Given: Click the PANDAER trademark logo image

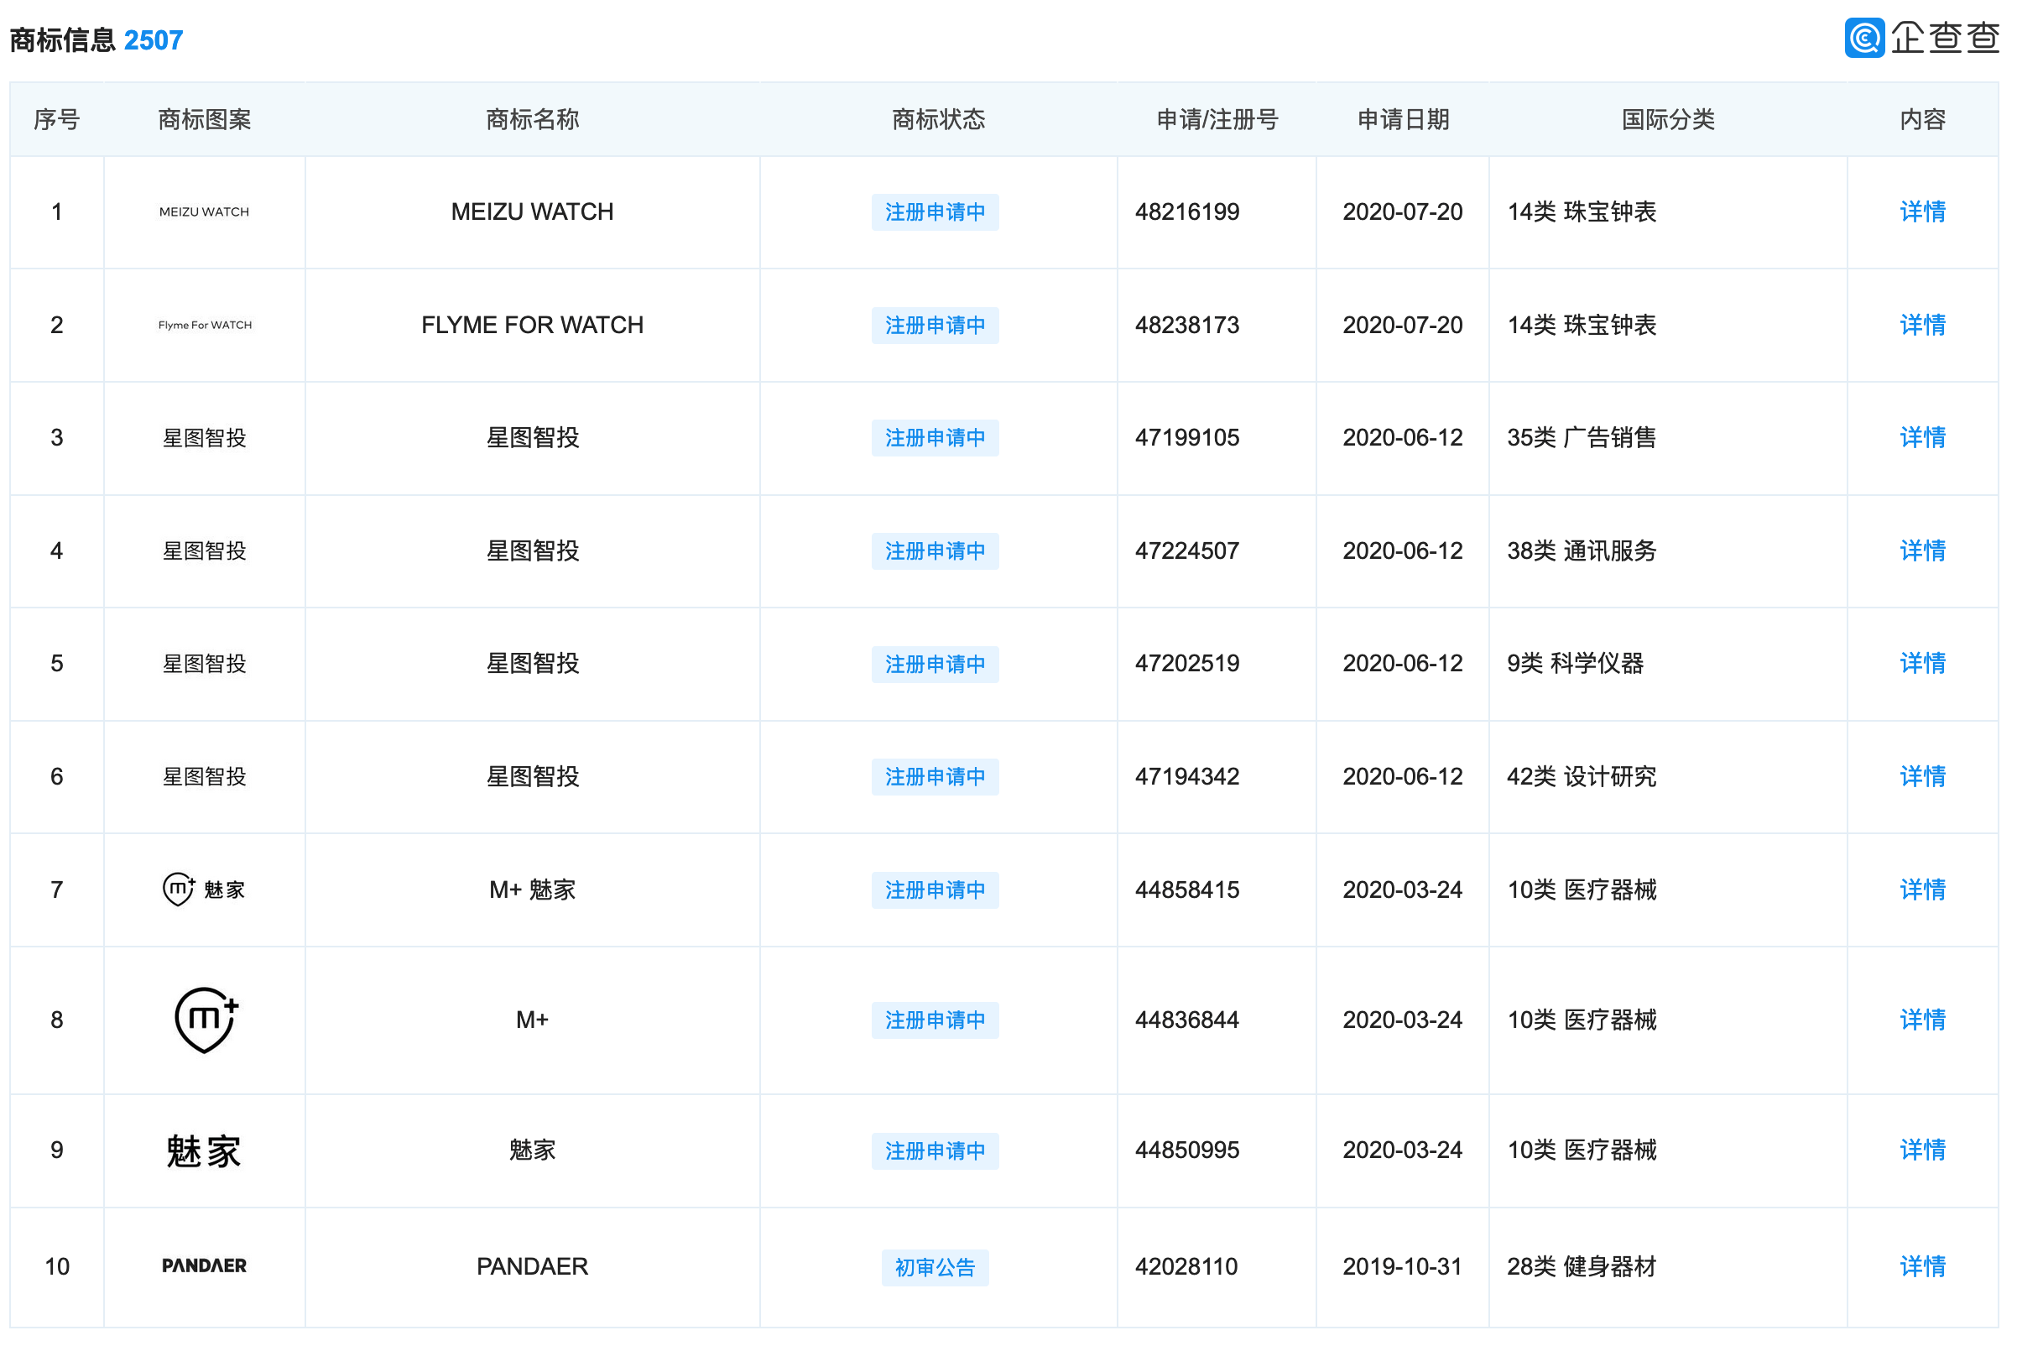Looking at the screenshot, I should pyautogui.click(x=204, y=1266).
